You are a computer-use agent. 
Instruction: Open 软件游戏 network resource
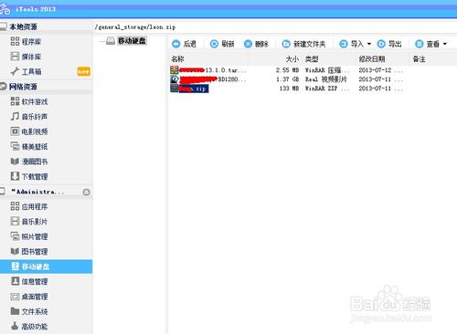point(29,101)
